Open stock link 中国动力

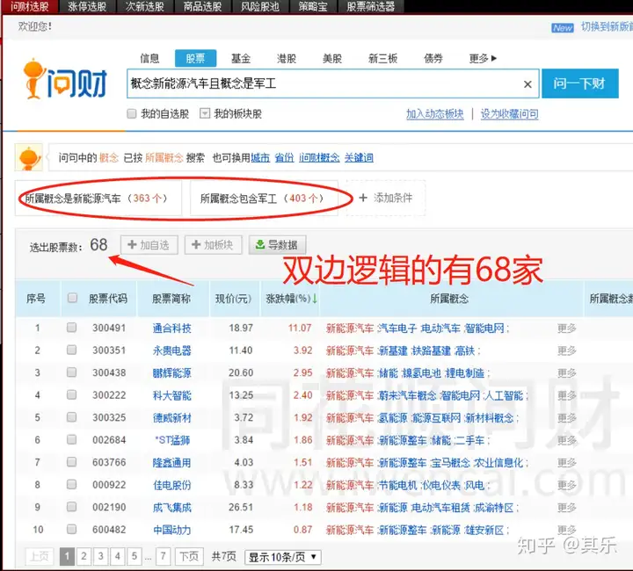coord(172,530)
